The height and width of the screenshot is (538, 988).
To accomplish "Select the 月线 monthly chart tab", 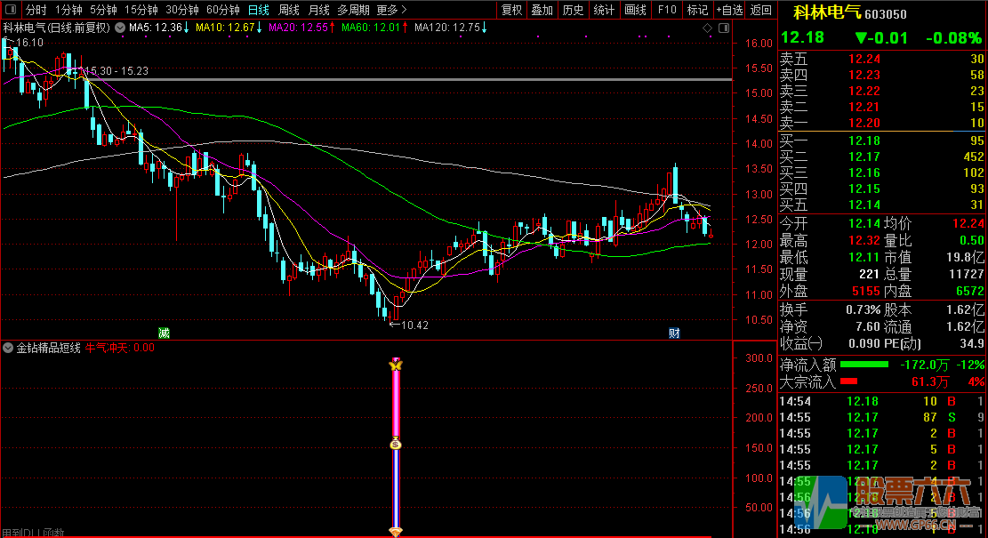I will tap(319, 10).
